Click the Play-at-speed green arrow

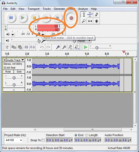point(85,47)
